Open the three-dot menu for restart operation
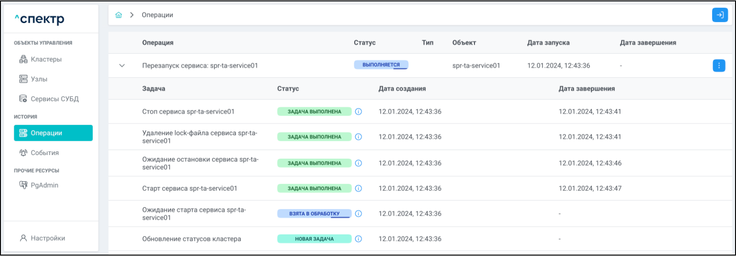Viewport: 736px width, 256px height. coord(719,66)
